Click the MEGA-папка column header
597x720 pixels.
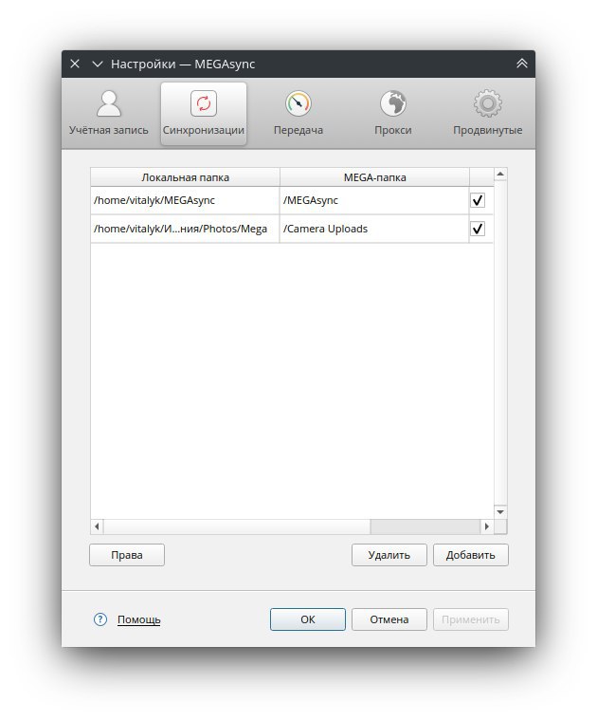[374, 177]
